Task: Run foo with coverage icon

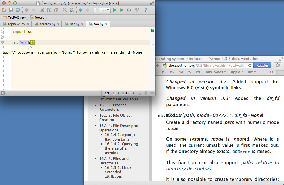Action: 128,10
